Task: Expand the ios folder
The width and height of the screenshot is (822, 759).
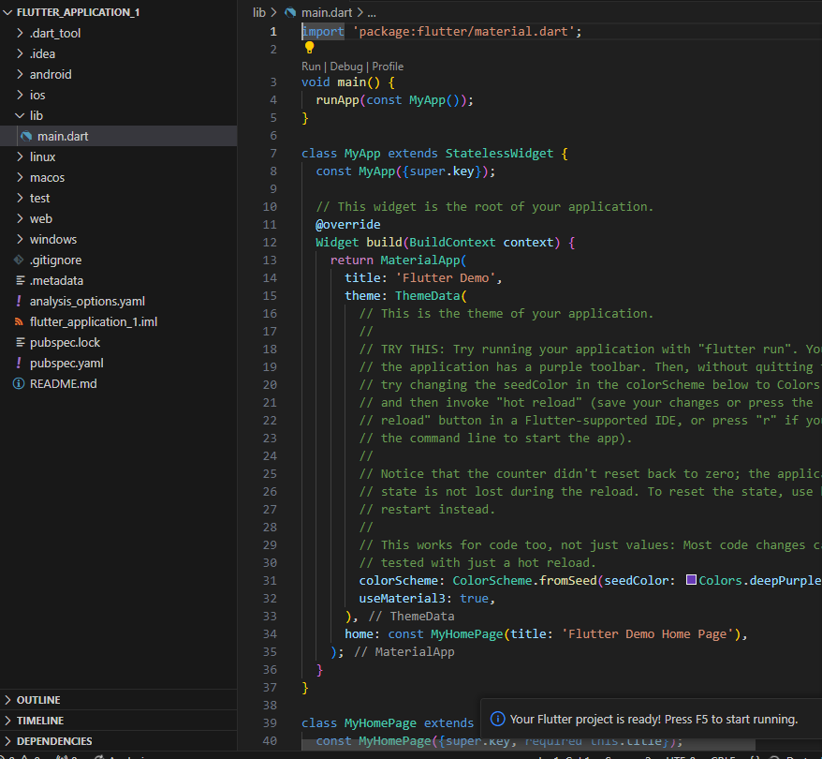Action: 20,95
